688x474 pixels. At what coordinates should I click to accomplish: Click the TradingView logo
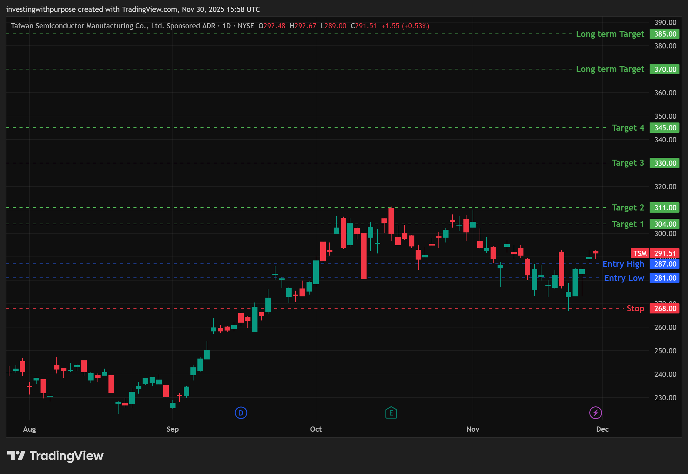pos(55,456)
